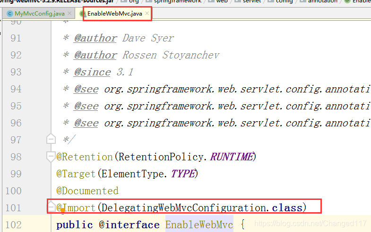This screenshot has height=232, width=371.
Task: Open the 'springframework' breadcrumb folder
Action: click(173, 1)
